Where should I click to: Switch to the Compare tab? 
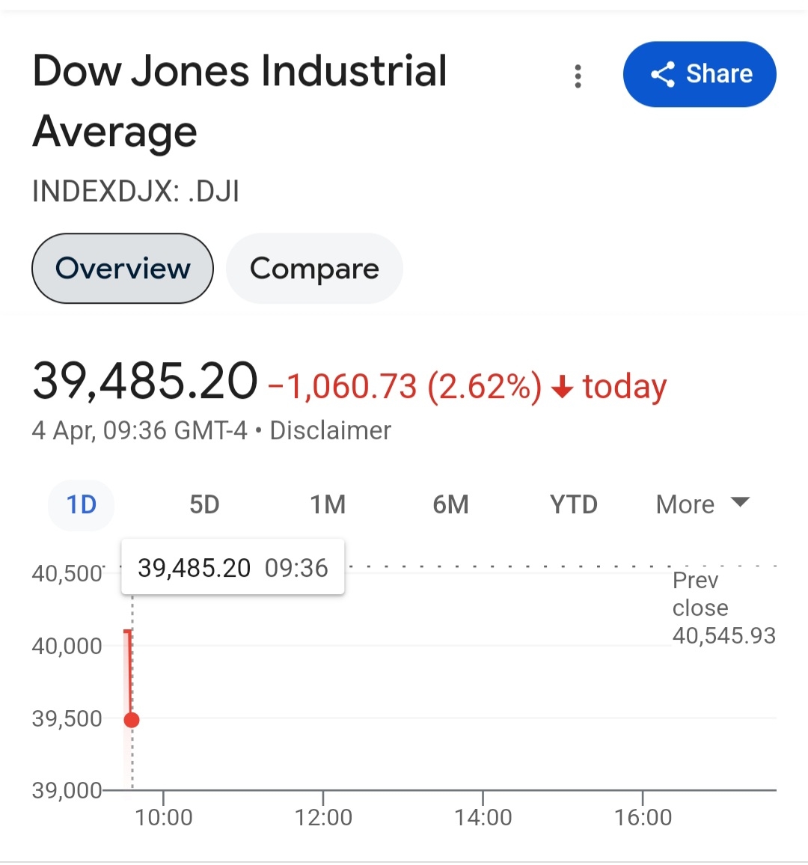click(314, 269)
